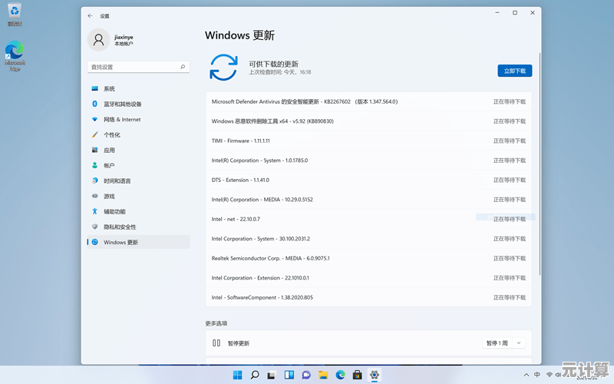Select Intel Corporation - System - 30.100.2031.2
This screenshot has height=384, width=614.
tap(368, 239)
